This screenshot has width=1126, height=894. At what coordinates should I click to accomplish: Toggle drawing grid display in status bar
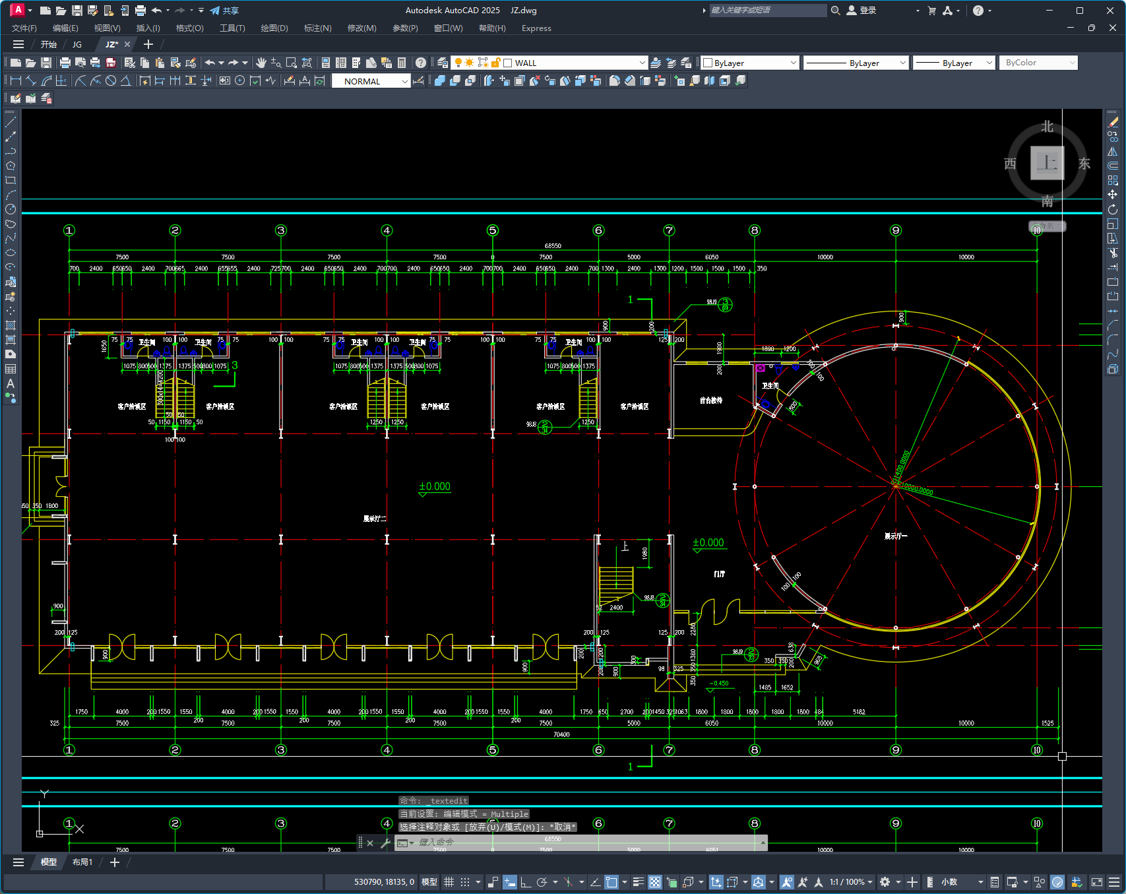449,882
